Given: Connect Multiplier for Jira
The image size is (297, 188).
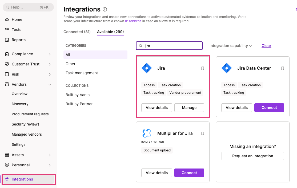Looking at the screenshot, I should [189, 173].
